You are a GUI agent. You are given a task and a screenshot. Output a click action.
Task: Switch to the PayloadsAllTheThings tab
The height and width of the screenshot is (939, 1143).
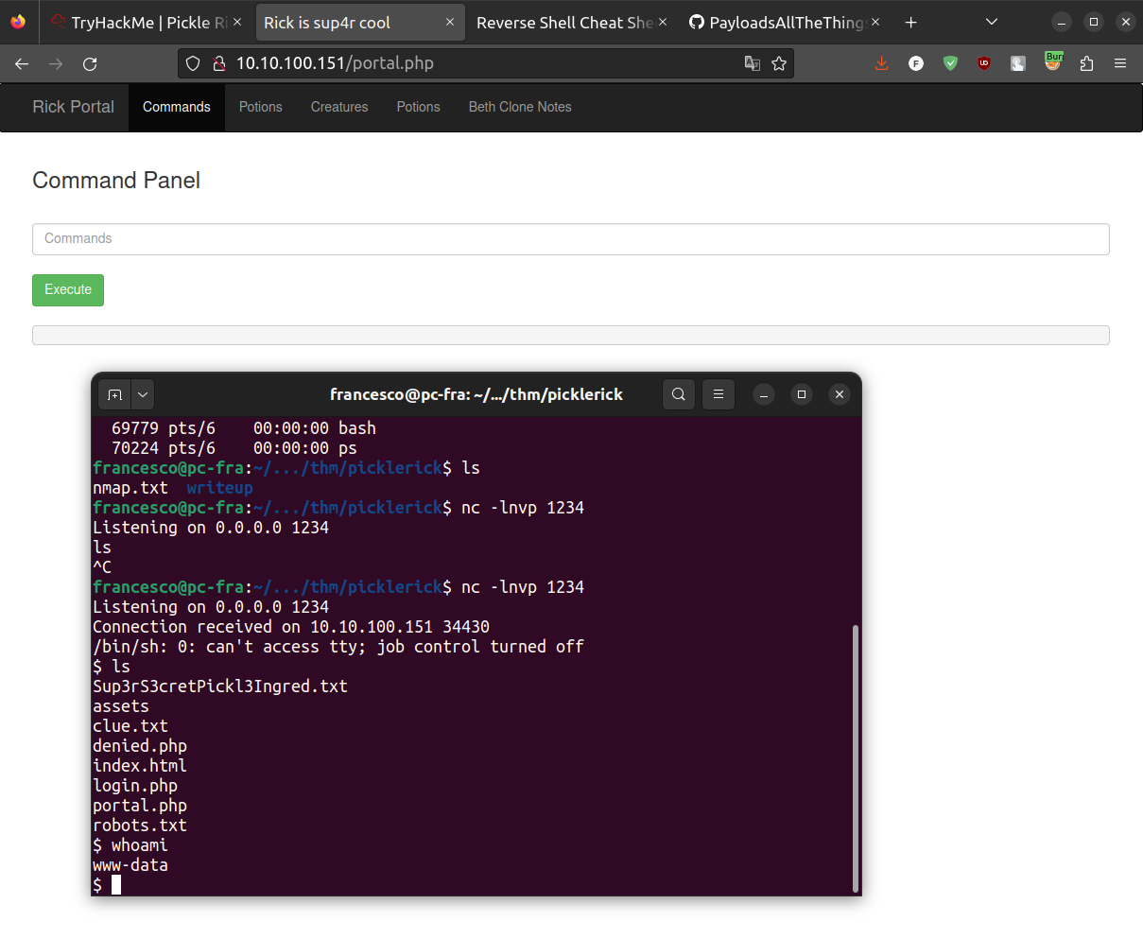(777, 22)
